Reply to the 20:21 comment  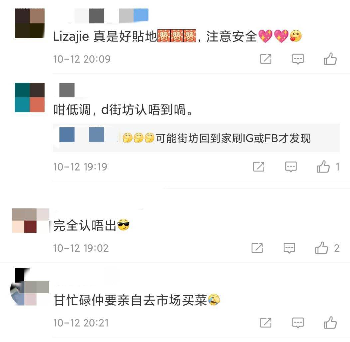298,323
